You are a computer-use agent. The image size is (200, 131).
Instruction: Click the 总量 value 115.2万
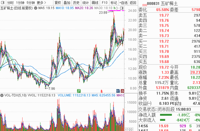pyautogui.click(x=161, y=83)
